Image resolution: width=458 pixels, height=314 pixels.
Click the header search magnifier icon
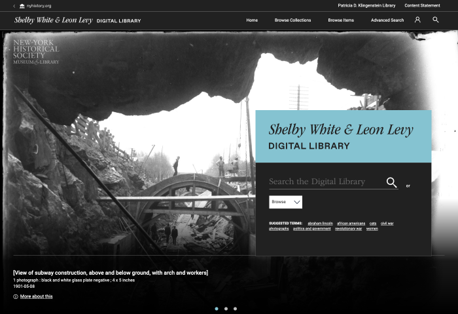click(436, 20)
